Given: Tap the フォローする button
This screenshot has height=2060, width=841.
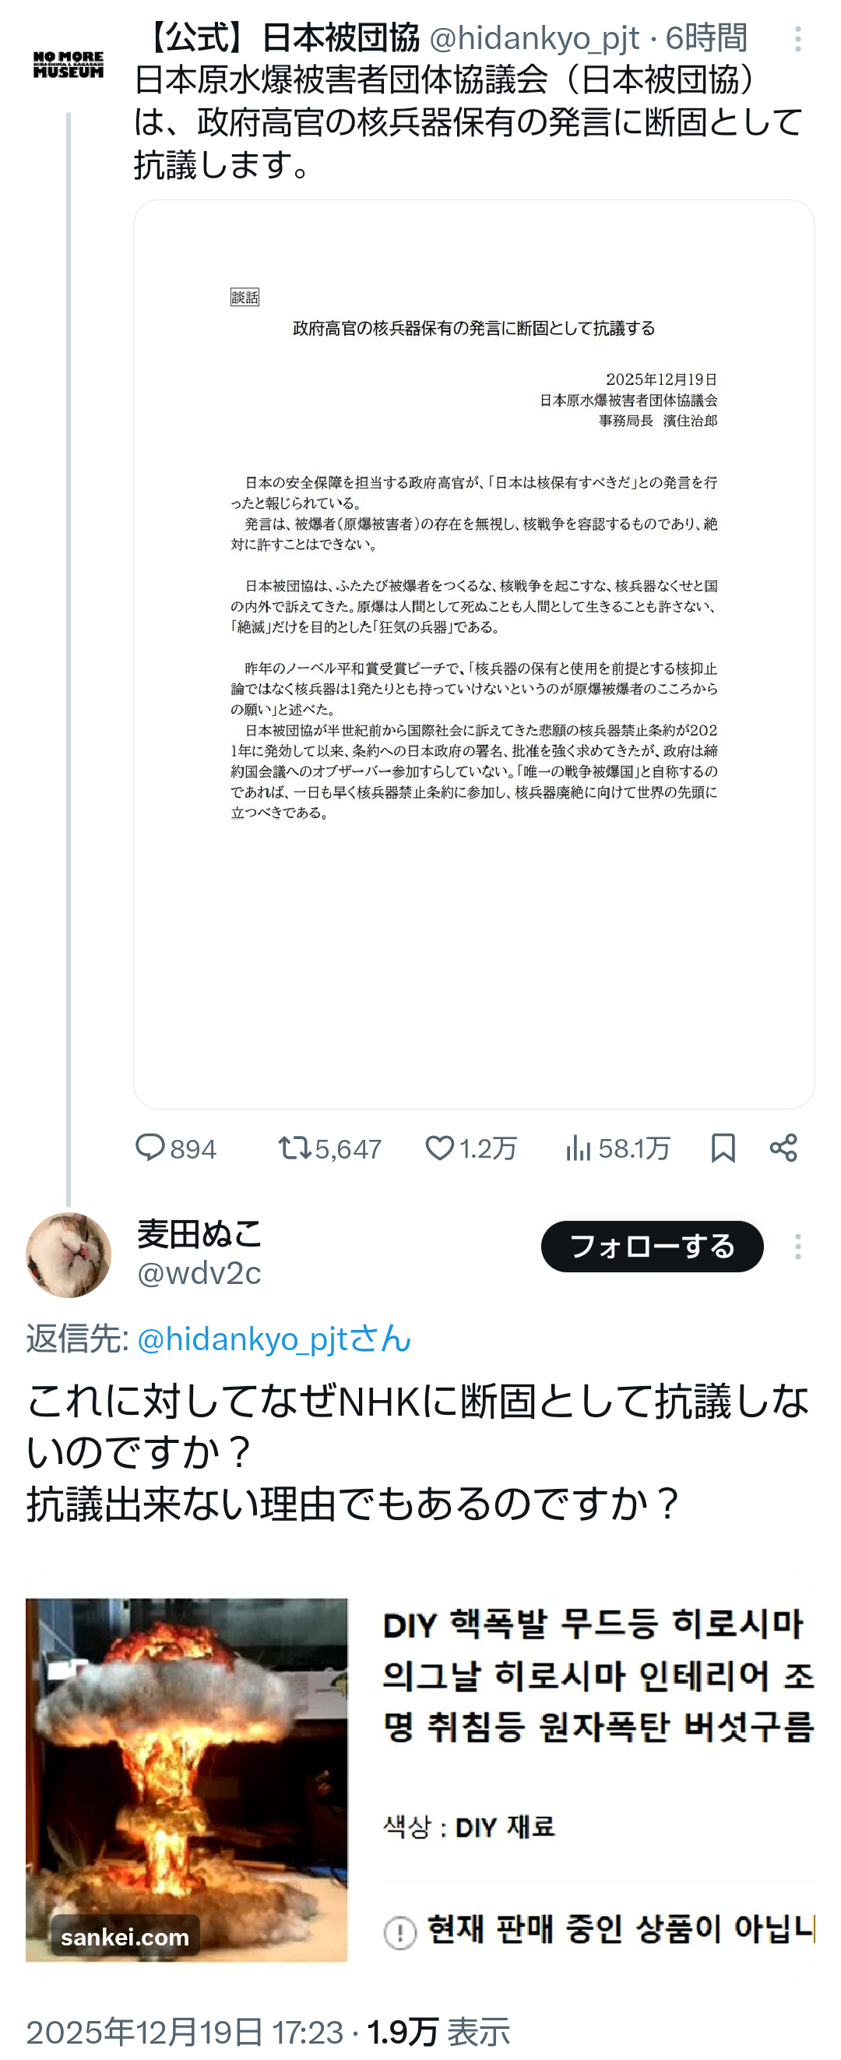Looking at the screenshot, I should (652, 1246).
